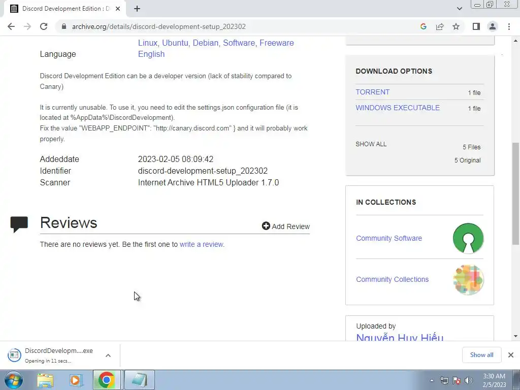Click the write a review link
This screenshot has height=390, width=520.
point(201,244)
